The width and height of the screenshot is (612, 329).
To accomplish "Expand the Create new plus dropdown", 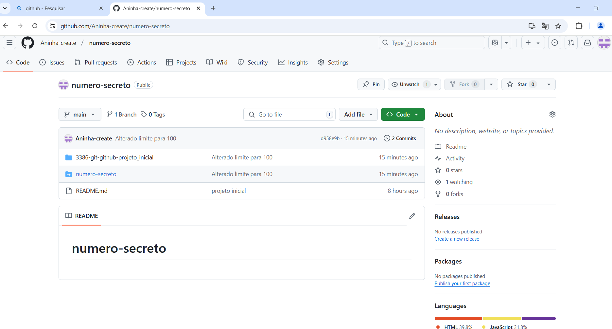I will pyautogui.click(x=533, y=43).
